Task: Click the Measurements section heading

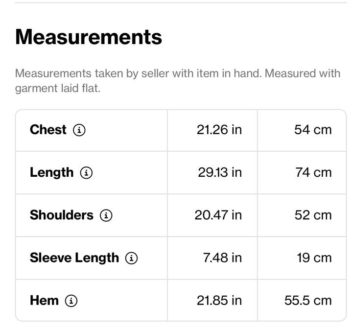Action: pos(89,37)
